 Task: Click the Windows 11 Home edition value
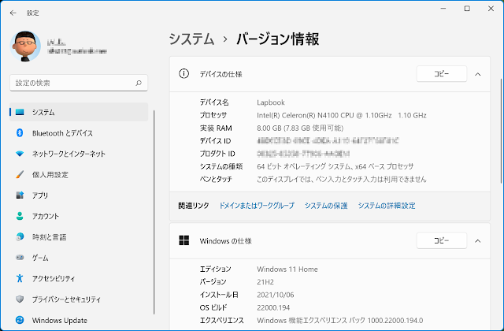pos(287,269)
